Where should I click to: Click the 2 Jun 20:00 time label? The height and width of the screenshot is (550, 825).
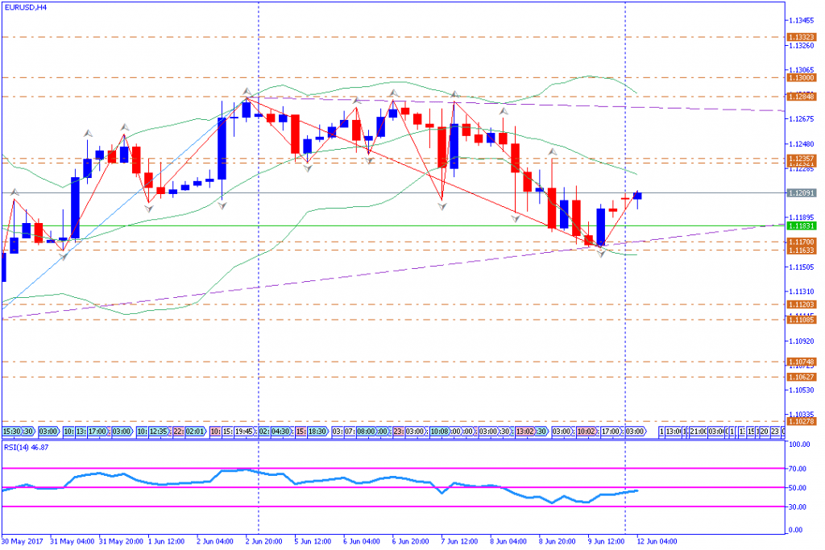(x=263, y=541)
